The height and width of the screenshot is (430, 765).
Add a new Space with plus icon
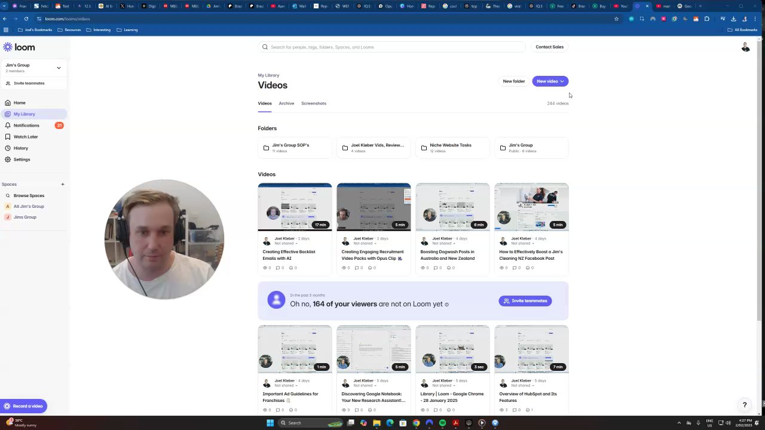[62, 184]
